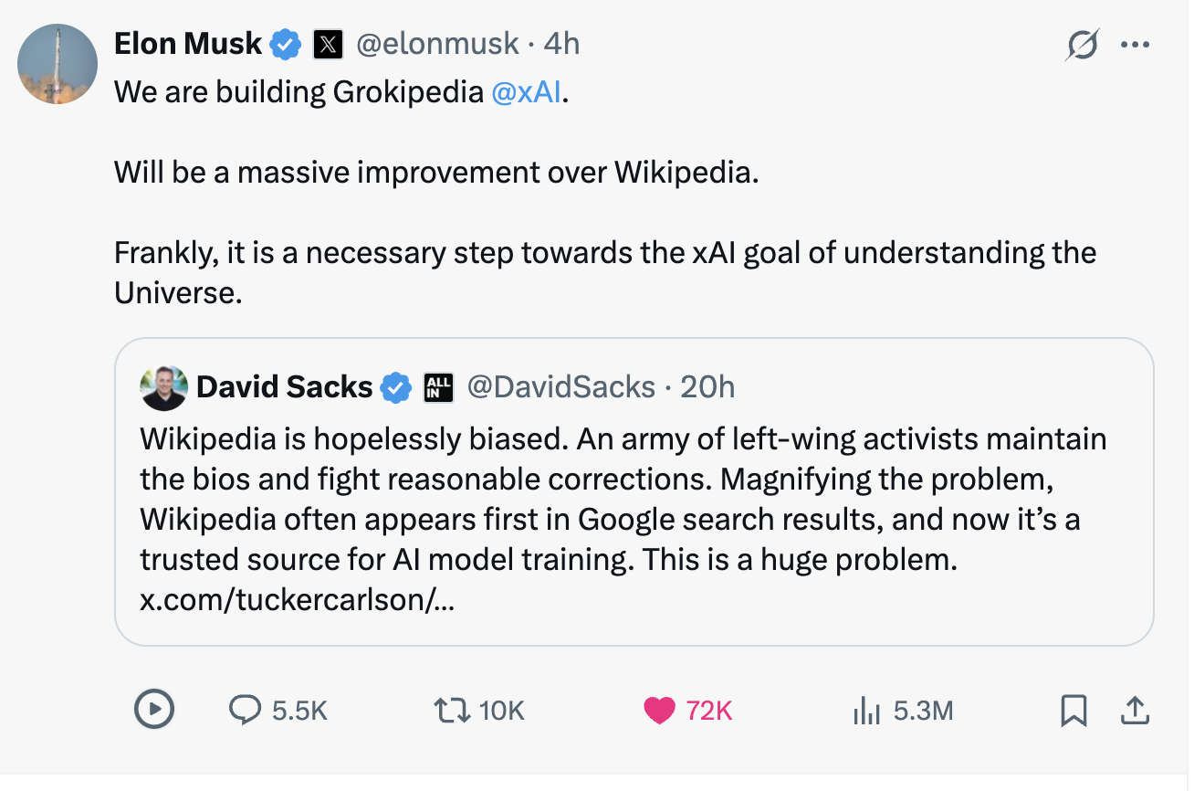Open David Sacks' profile avatar
This screenshot has width=1194, height=791.
[163, 388]
